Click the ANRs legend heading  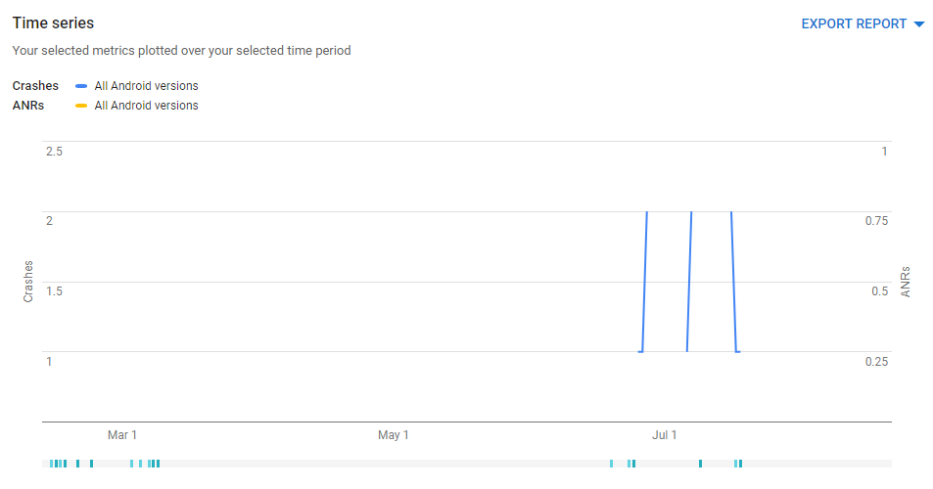coord(28,106)
